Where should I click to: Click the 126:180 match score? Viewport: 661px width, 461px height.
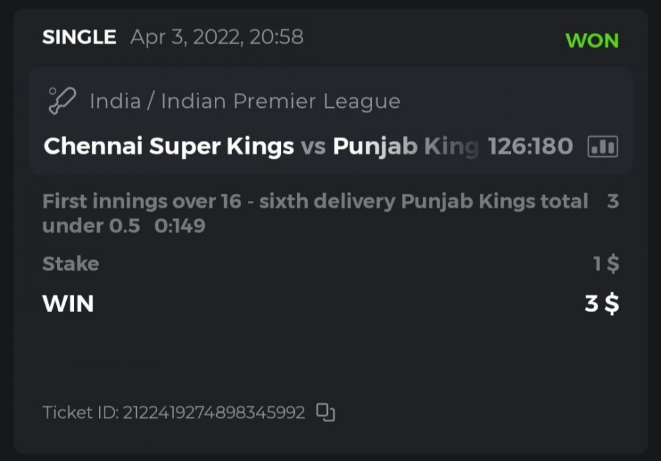click(x=530, y=146)
